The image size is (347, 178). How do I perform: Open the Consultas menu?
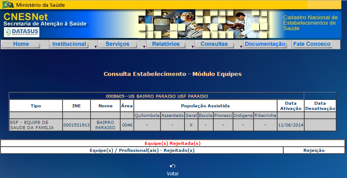pos(214,44)
